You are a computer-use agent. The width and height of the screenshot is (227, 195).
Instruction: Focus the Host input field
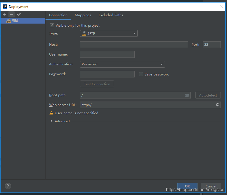coord(134,45)
